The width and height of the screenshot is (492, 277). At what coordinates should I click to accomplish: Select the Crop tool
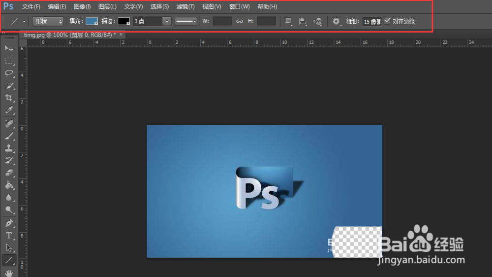9,98
